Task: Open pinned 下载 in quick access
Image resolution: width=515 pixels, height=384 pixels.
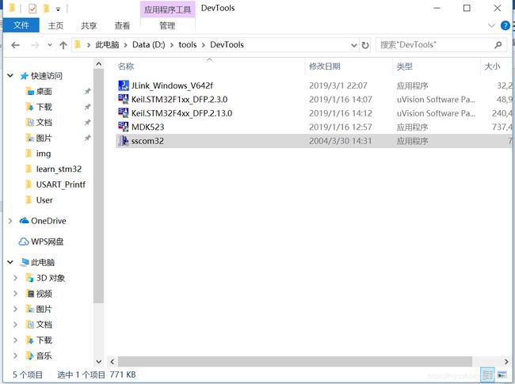Action: pyautogui.click(x=44, y=107)
